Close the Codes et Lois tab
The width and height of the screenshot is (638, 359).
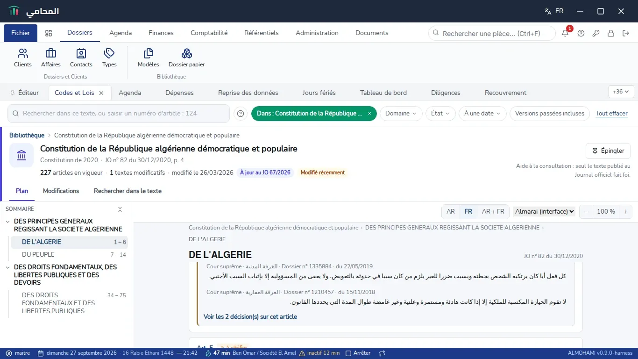point(101,93)
